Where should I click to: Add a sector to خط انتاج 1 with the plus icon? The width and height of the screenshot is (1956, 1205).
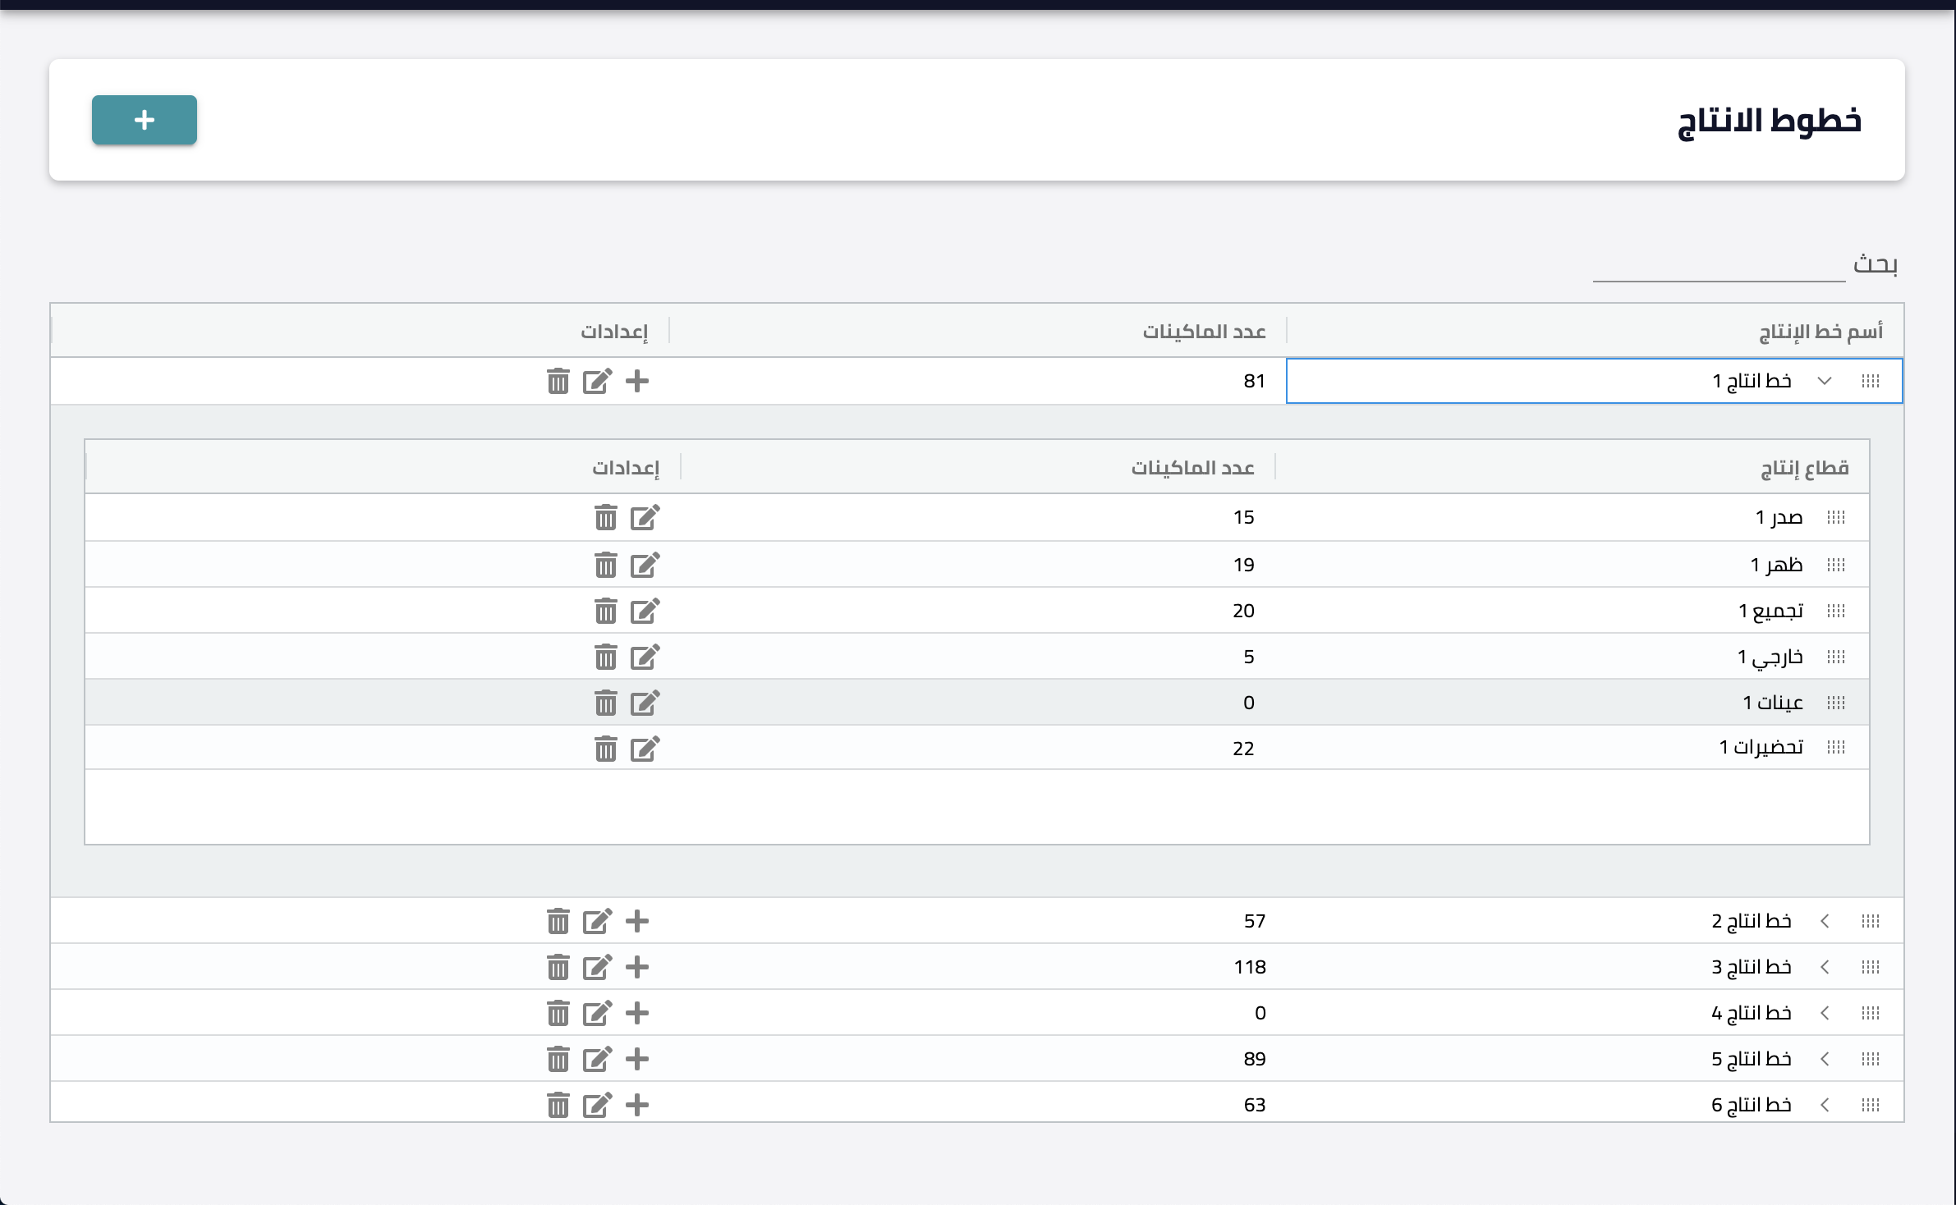point(637,381)
